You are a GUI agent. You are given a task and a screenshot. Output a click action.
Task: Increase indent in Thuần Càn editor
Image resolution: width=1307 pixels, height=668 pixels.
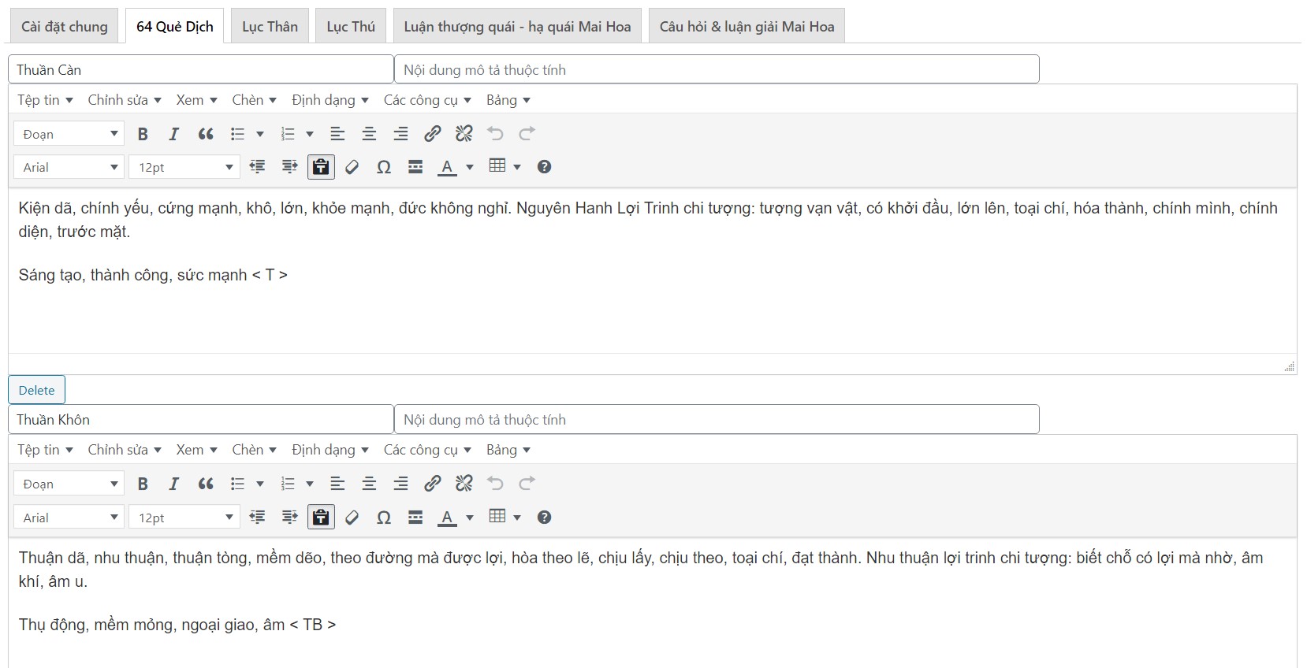pos(289,167)
